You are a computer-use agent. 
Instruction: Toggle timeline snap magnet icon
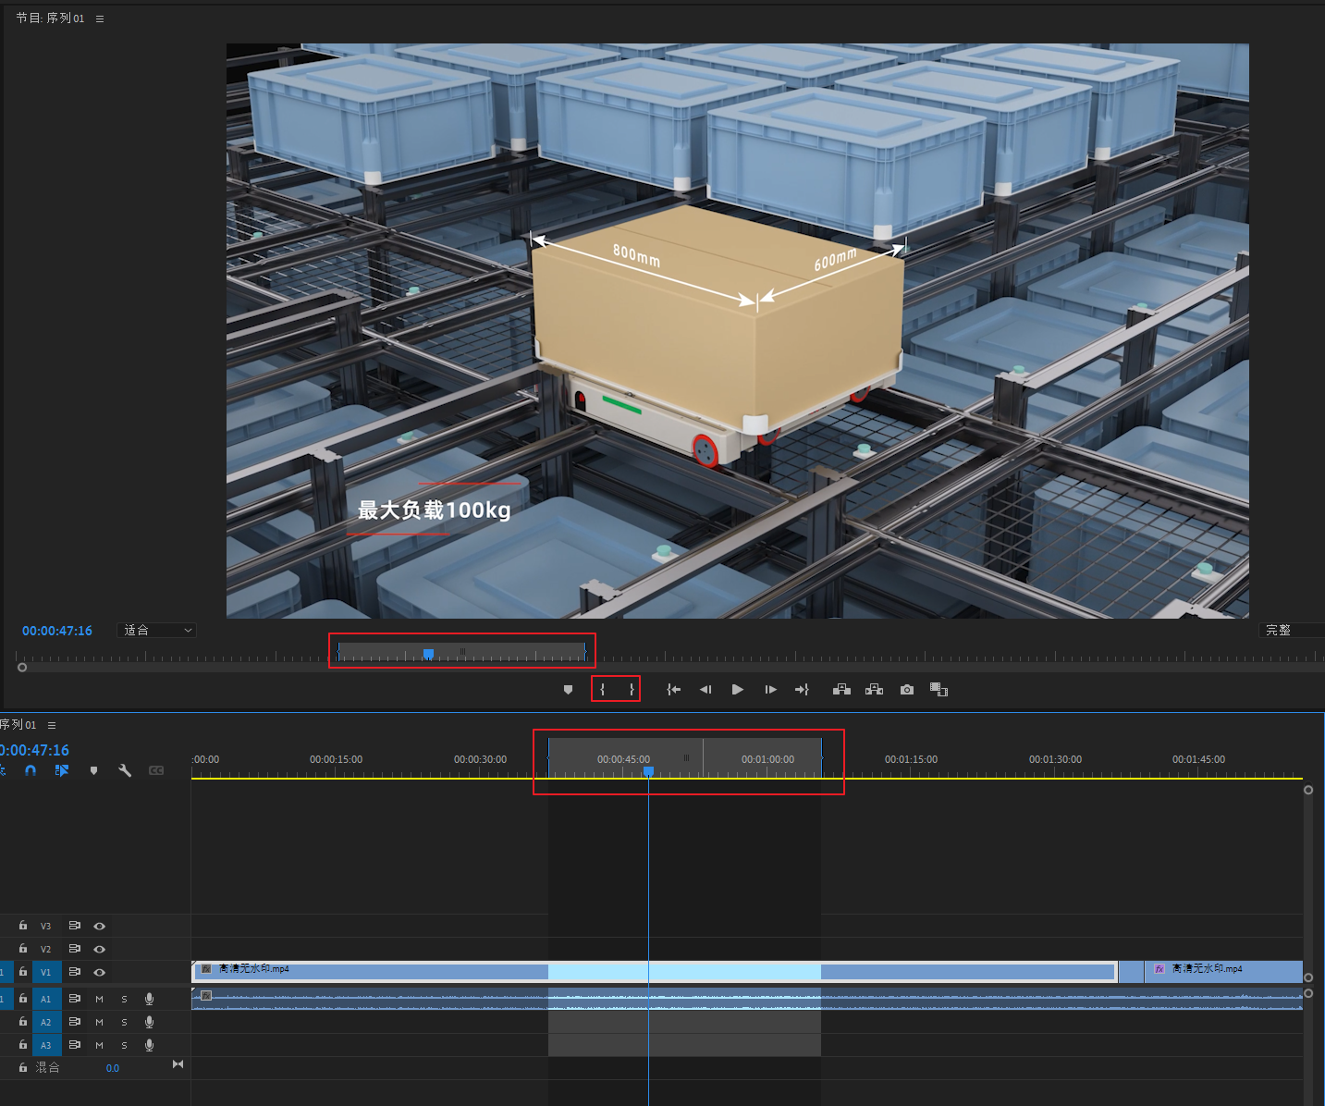[31, 770]
